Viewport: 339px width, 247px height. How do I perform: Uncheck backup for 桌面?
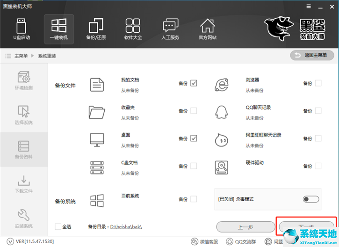194,138
